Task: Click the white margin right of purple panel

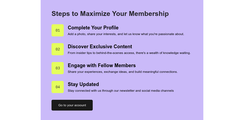Action: (224, 60)
